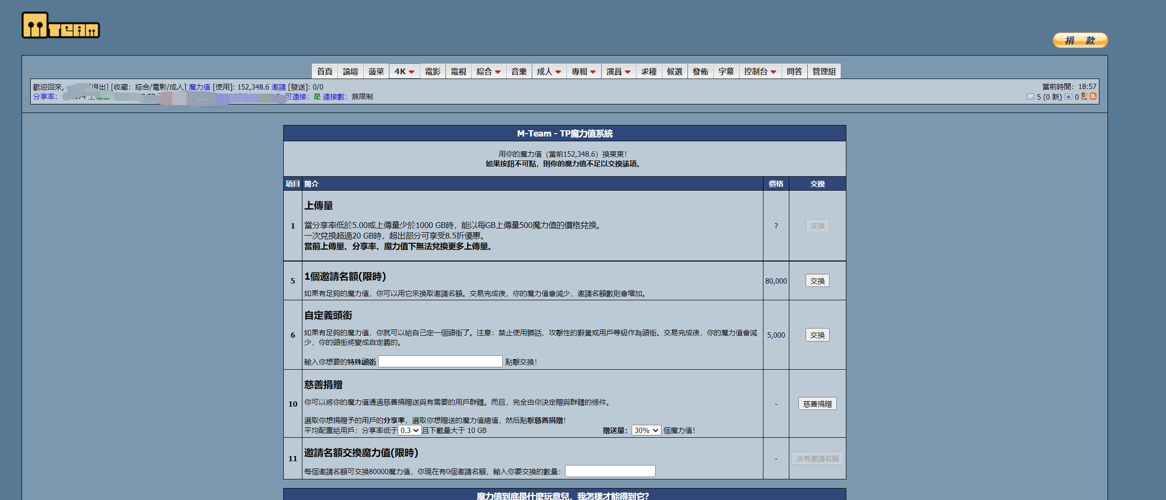Screen dimensions: 1166x500
Task: Click the 當前時間: 18:57 text
Action: pyautogui.click(x=1069, y=87)
